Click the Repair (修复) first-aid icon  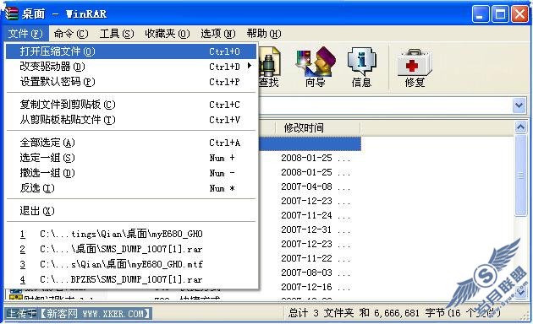415,67
